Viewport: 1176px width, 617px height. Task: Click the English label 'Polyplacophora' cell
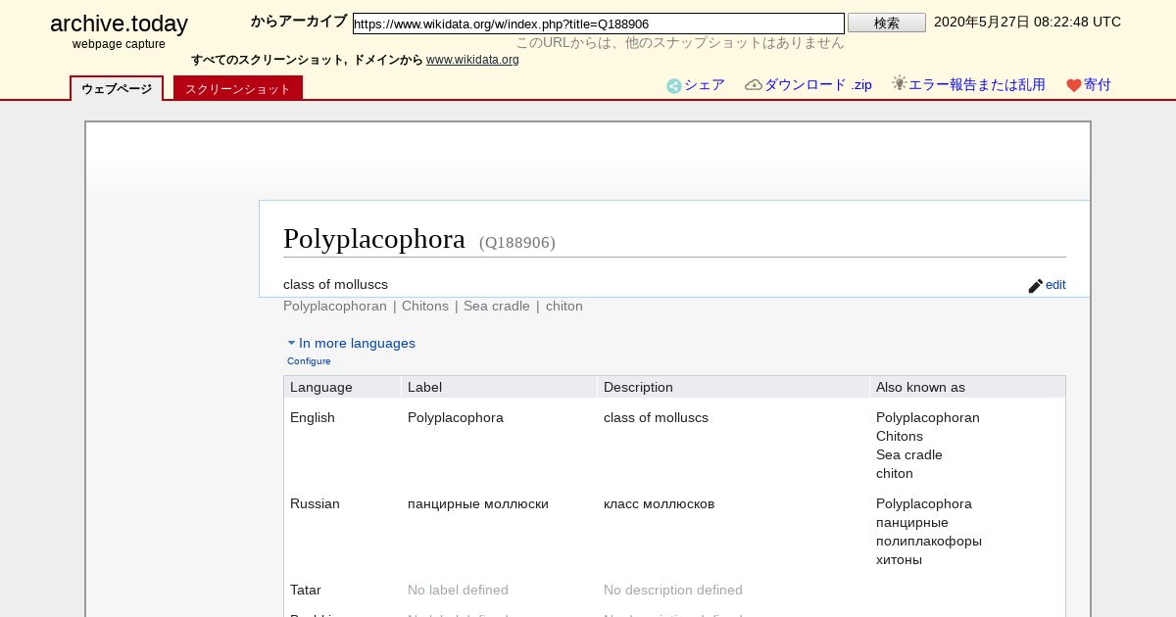456,418
